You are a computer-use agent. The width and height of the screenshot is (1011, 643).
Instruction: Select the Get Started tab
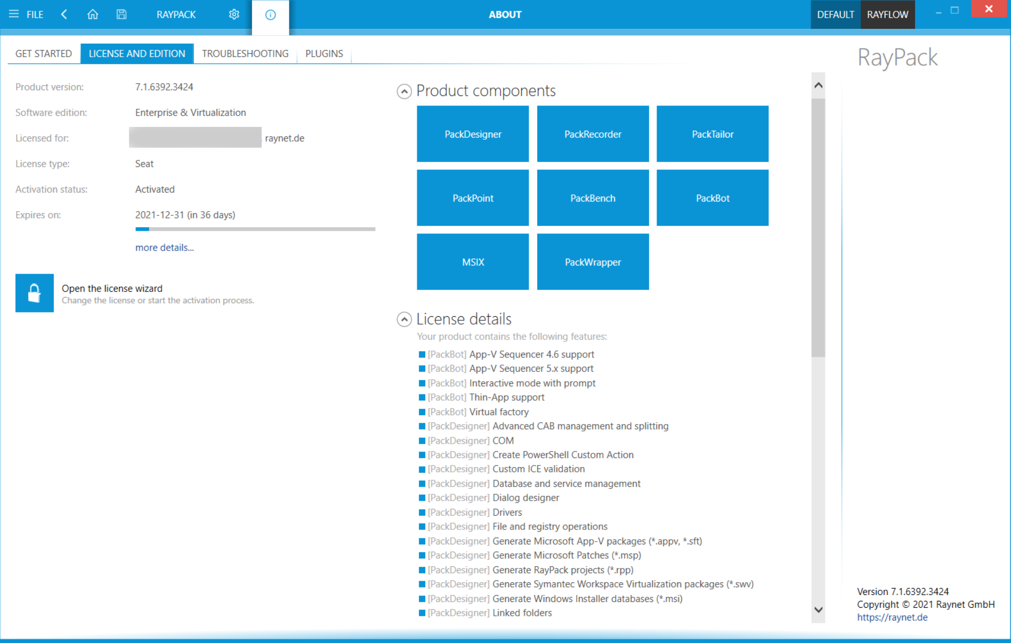[44, 54]
